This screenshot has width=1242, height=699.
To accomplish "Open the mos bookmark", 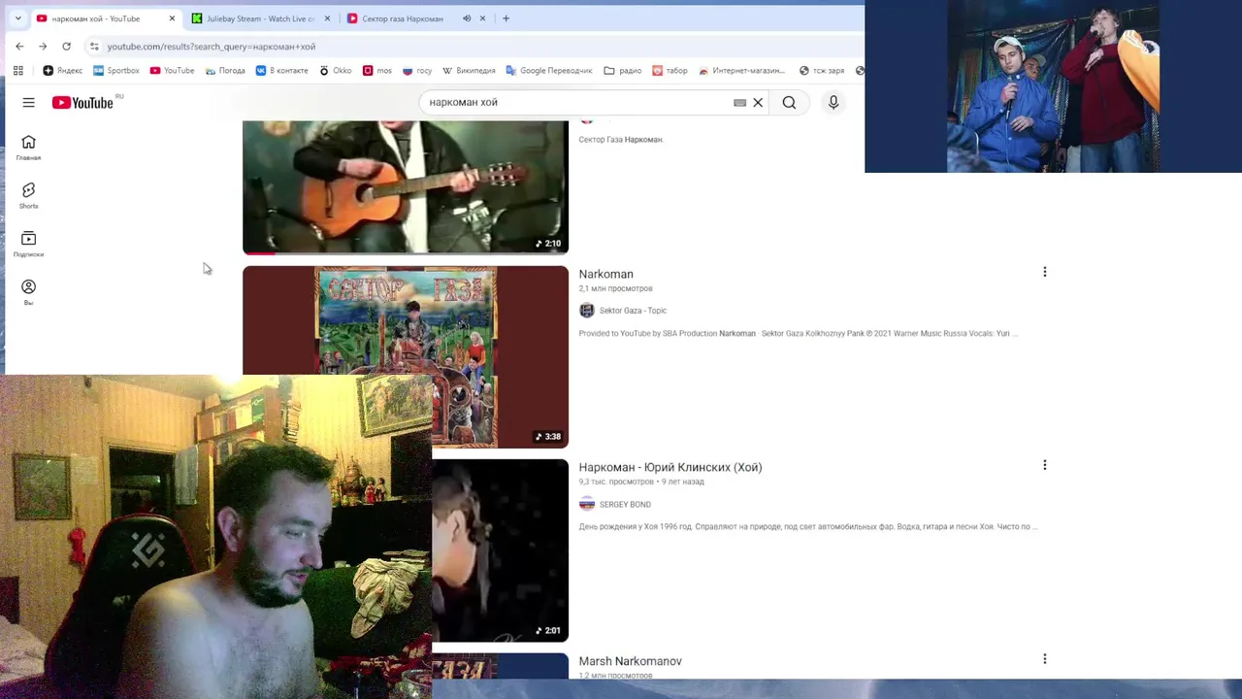I will pos(377,70).
